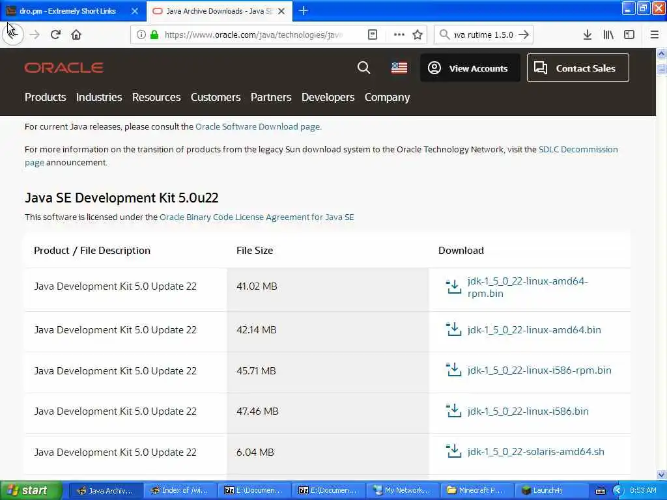The height and width of the screenshot is (500, 667).
Task: Toggle reader view in address bar
Action: (372, 35)
